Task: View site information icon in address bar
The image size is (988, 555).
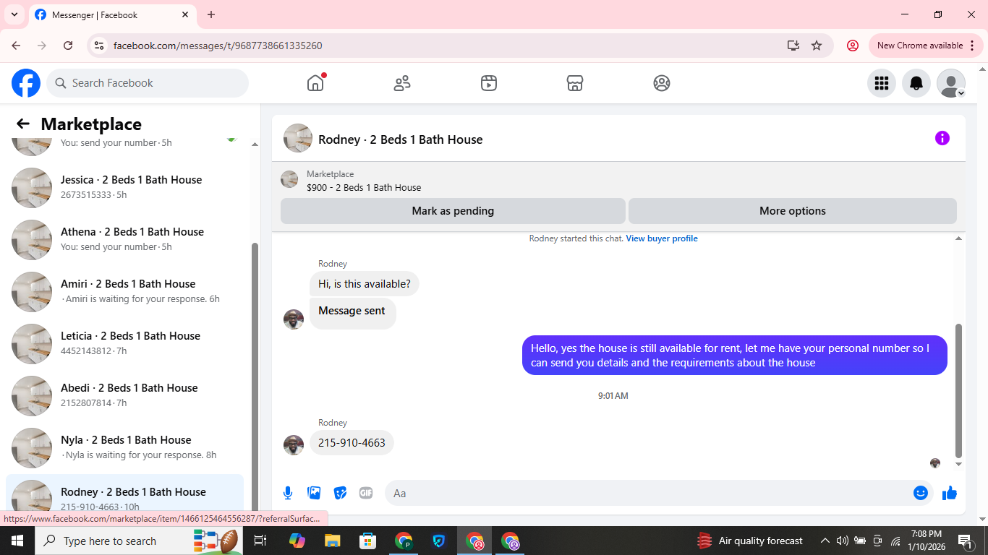Action: 100,46
